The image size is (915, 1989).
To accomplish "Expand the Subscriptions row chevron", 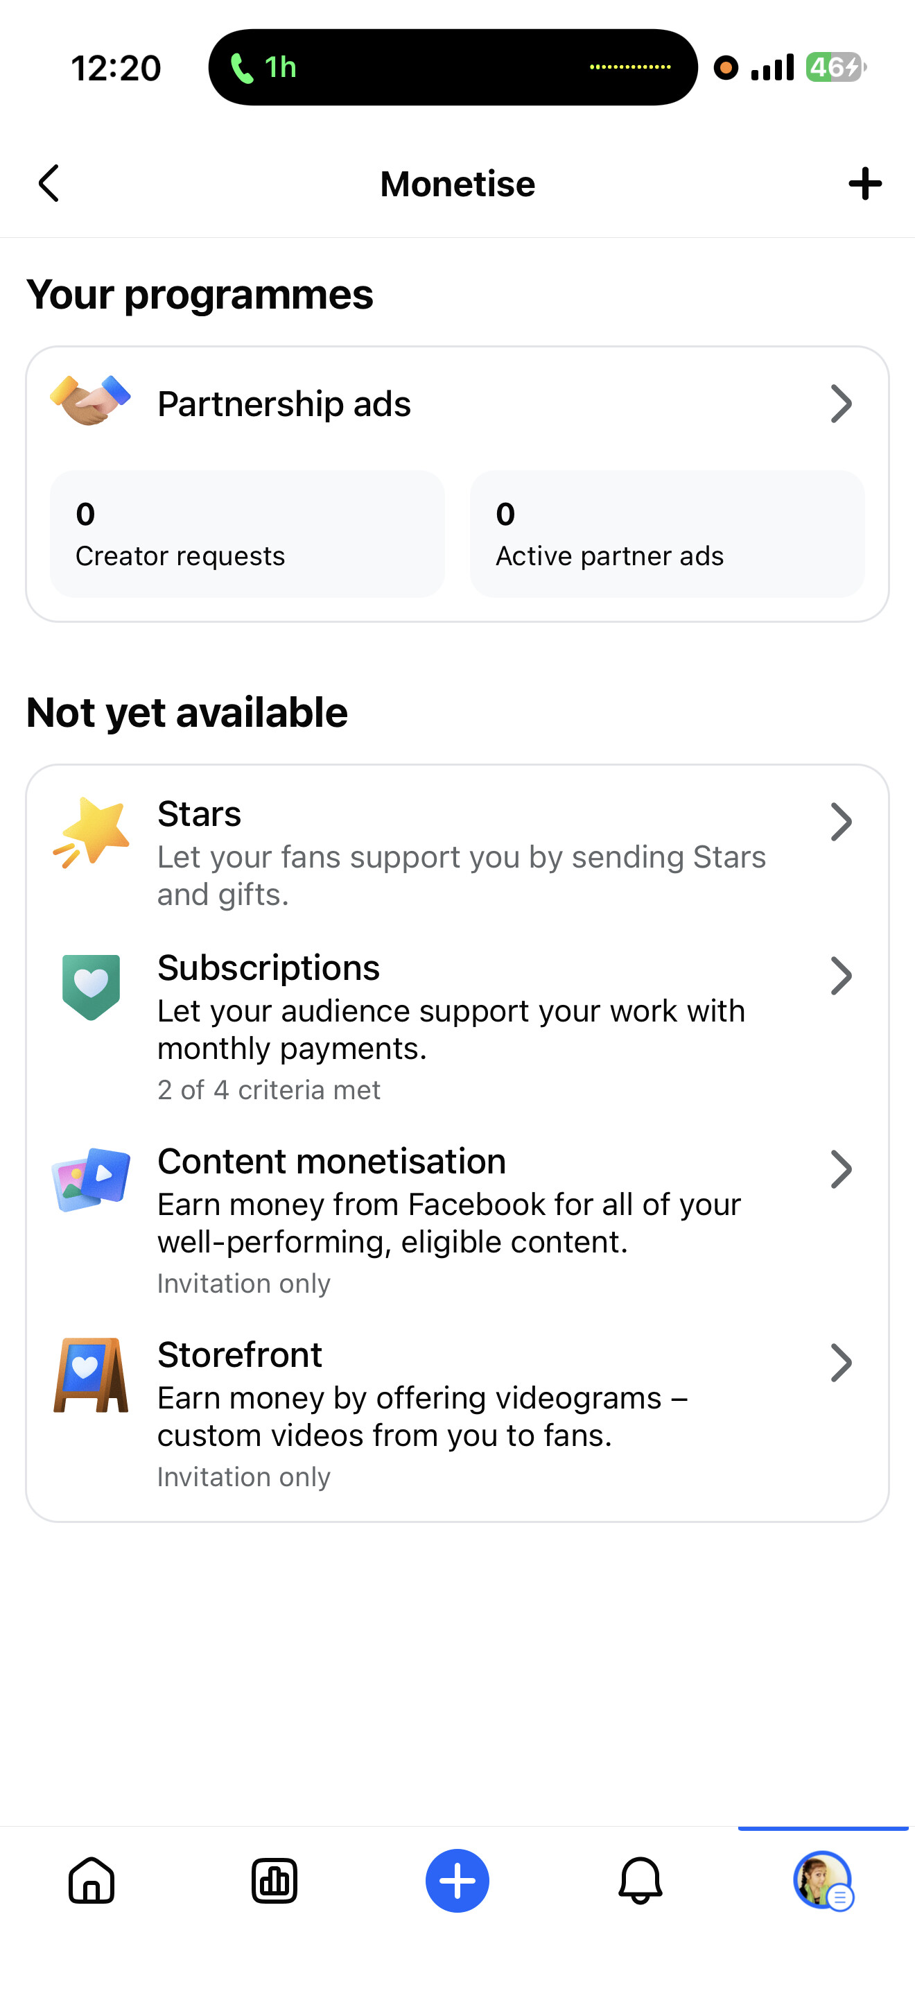I will (841, 976).
